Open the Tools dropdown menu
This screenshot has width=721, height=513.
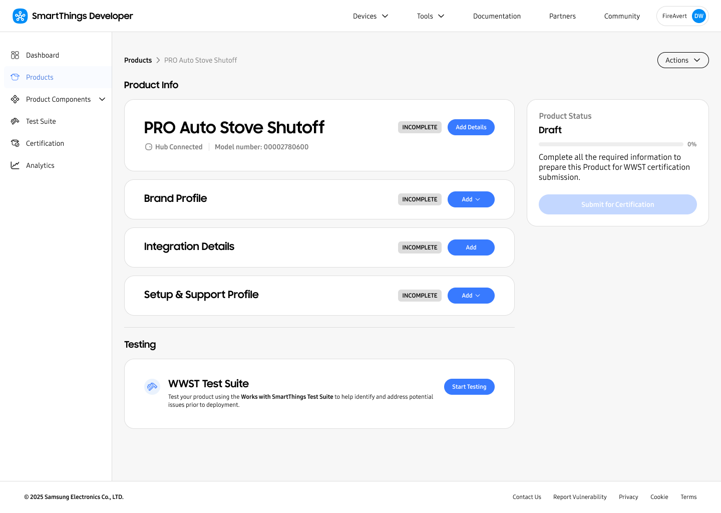pyautogui.click(x=431, y=16)
